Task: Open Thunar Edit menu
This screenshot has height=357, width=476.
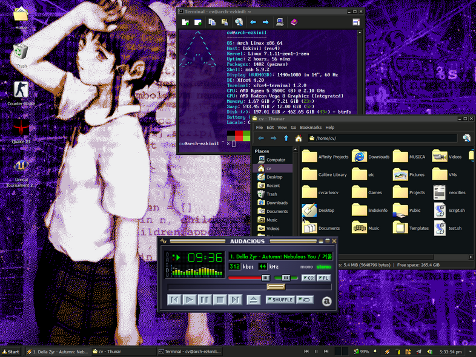Action: [270, 128]
